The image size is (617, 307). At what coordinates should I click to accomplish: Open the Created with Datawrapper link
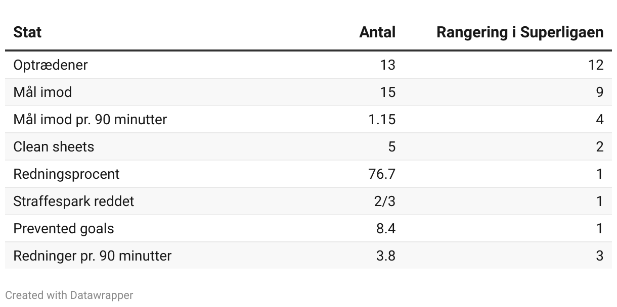[69, 295]
